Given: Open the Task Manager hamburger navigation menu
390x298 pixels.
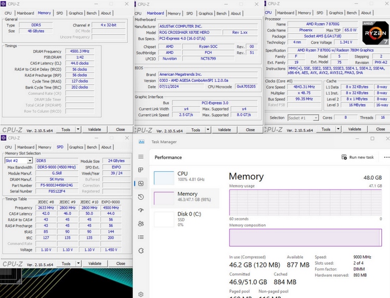Looking at the screenshot, I should point(141,157).
